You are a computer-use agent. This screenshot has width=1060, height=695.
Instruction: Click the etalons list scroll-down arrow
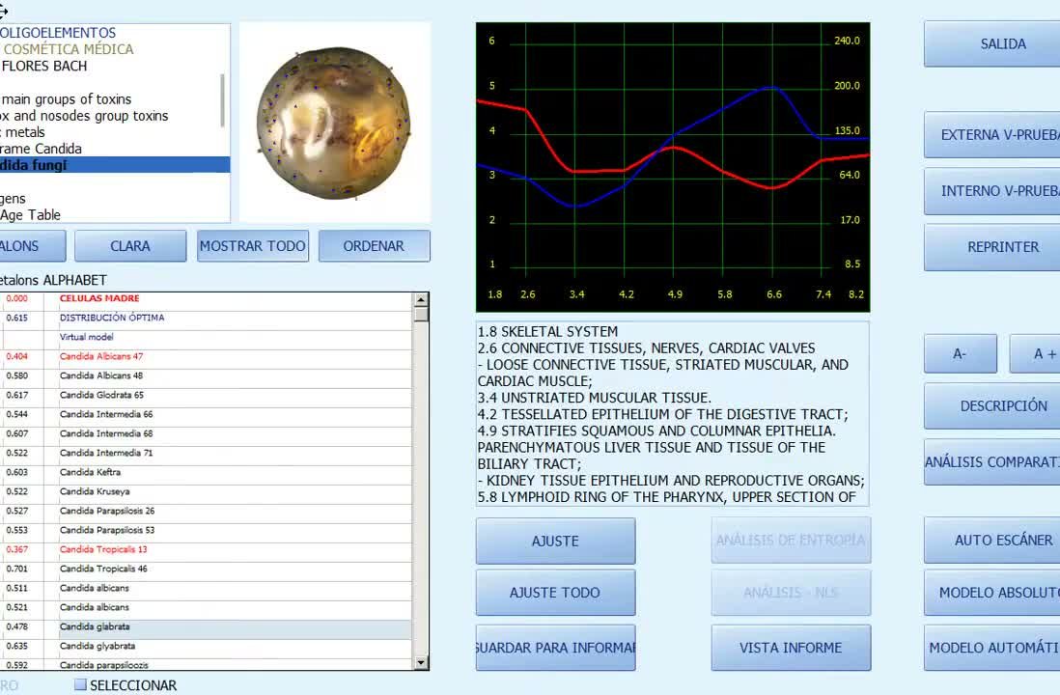click(421, 662)
